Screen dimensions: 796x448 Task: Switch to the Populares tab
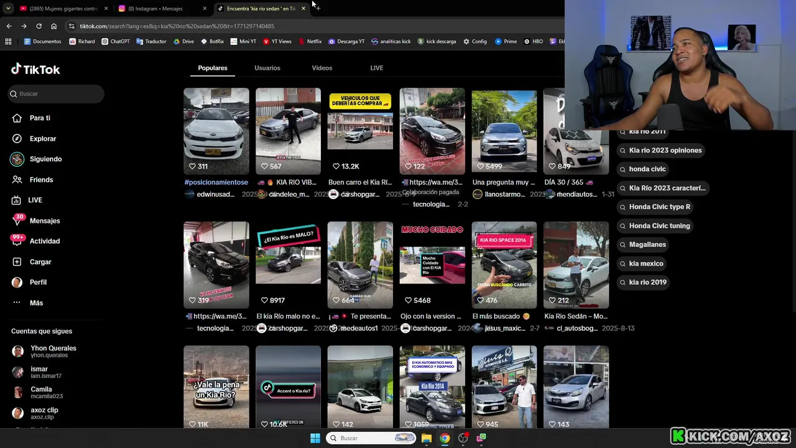pos(213,68)
